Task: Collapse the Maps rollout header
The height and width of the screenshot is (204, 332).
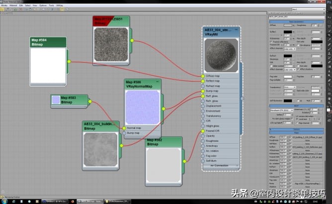Action: [296, 133]
